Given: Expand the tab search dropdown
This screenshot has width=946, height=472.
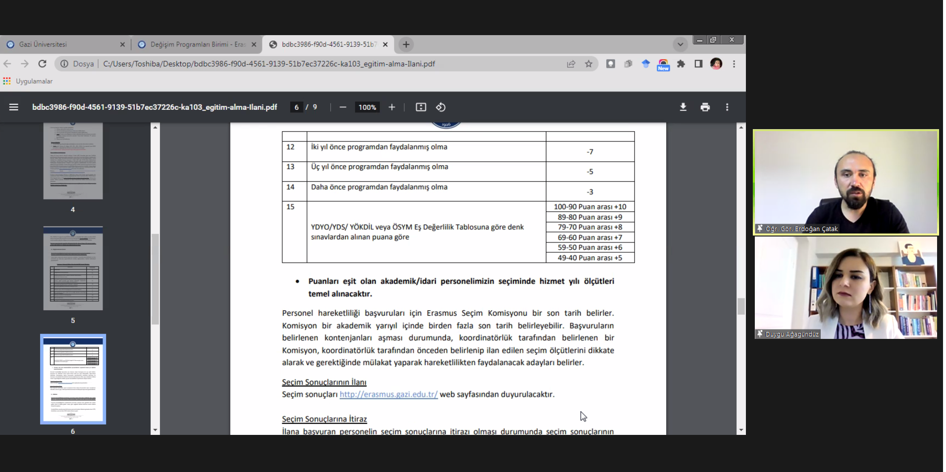Looking at the screenshot, I should point(681,45).
